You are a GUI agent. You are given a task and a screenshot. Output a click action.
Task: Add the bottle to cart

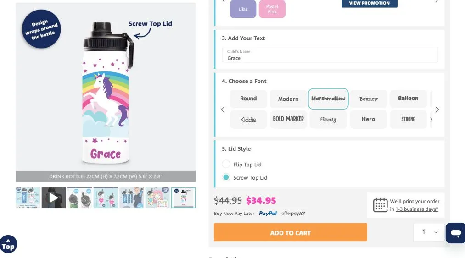[x=290, y=232]
